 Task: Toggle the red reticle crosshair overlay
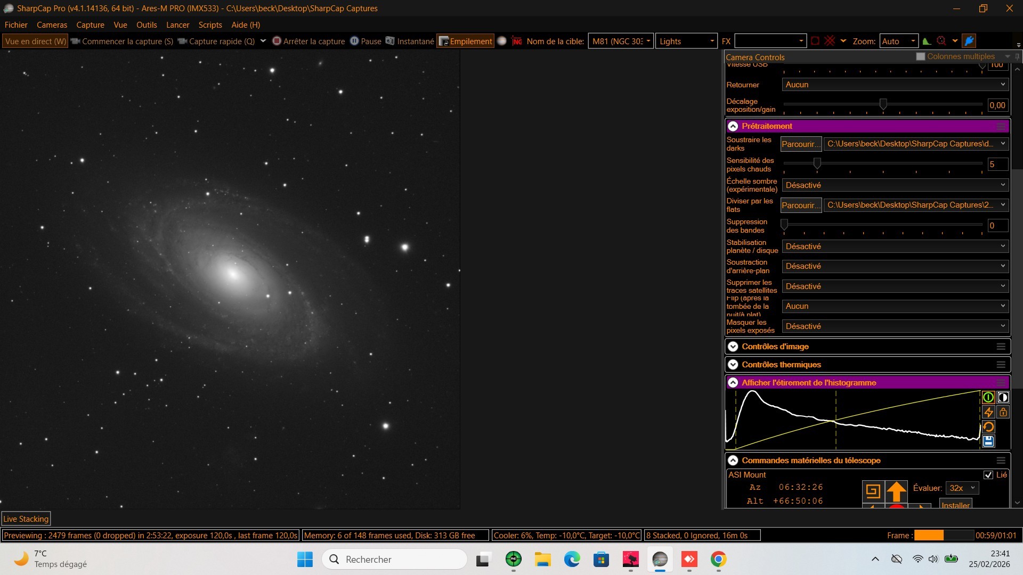830,41
